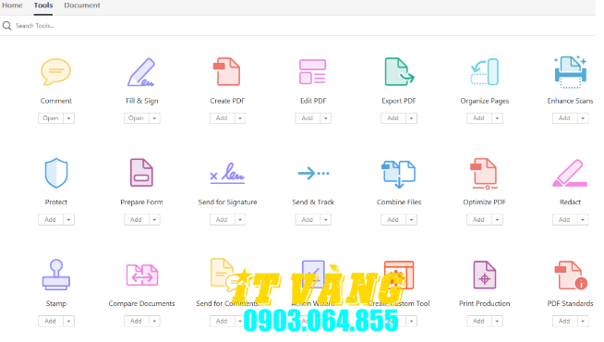Open the Compare Documents icon
Screen dimensions: 604x342
[x=141, y=275]
